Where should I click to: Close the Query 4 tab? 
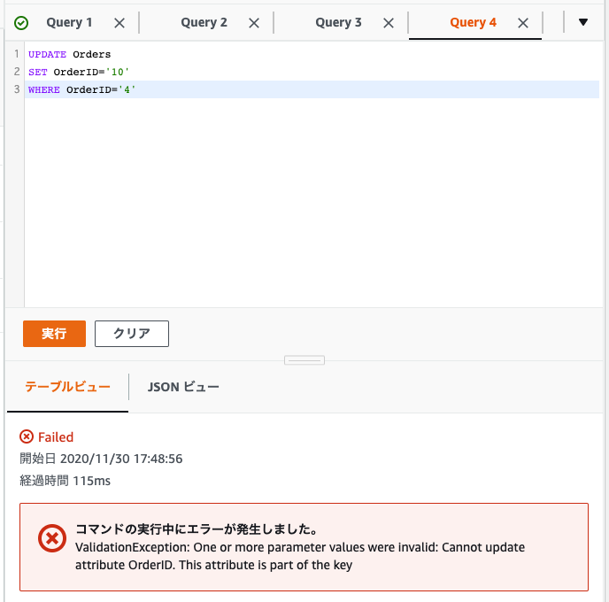(x=523, y=23)
